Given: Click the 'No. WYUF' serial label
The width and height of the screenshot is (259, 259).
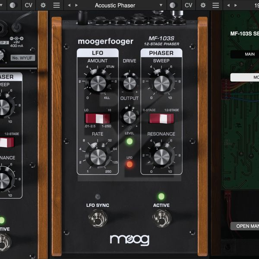Looking at the screenshot, I should 23,58.
